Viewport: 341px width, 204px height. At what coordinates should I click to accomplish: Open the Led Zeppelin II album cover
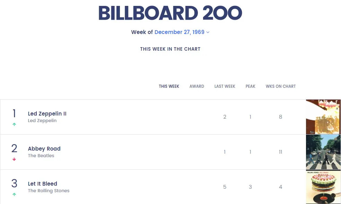pos(323,117)
